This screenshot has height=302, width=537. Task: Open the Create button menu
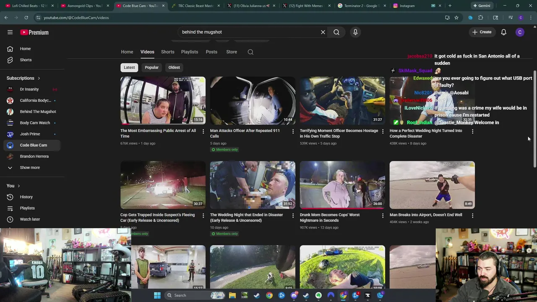pos(482,32)
